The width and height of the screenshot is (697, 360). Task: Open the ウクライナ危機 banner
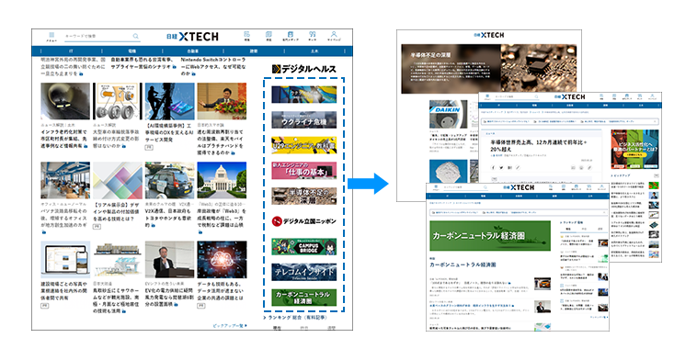click(x=304, y=120)
